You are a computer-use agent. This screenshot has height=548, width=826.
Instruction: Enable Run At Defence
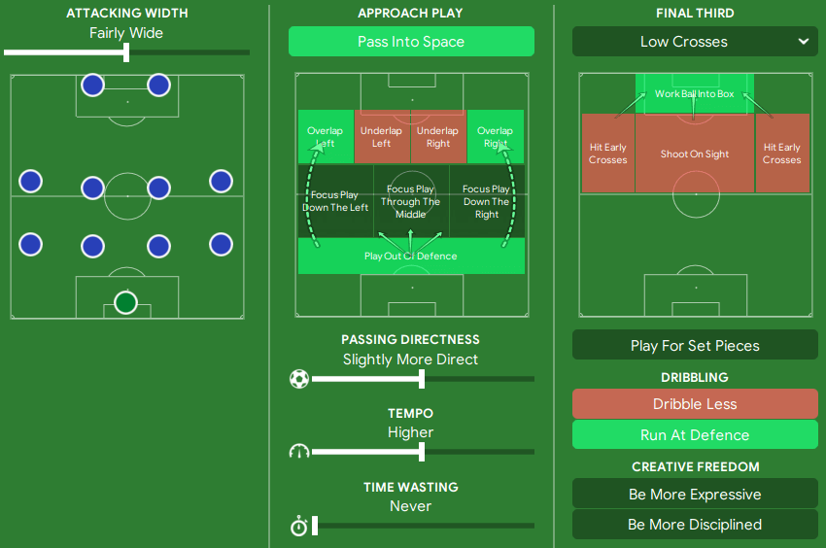[695, 434]
